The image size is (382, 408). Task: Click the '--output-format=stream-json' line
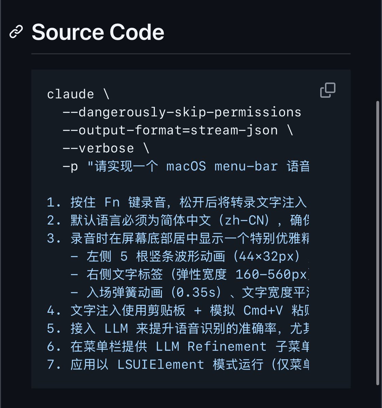(178, 130)
